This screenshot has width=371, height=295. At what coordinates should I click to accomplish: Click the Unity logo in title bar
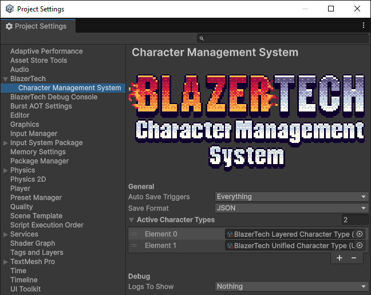[10, 9]
